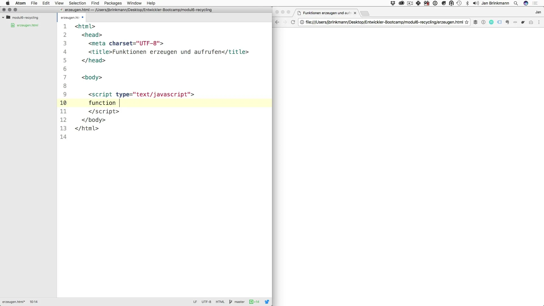Place cursor on line 10 function text
Image resolution: width=544 pixels, height=306 pixels.
coord(102,103)
